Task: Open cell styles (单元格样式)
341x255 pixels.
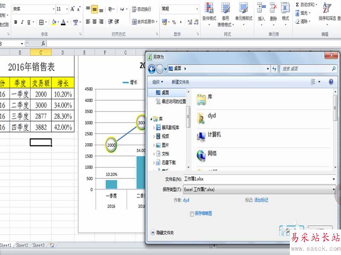Action: (x=243, y=14)
